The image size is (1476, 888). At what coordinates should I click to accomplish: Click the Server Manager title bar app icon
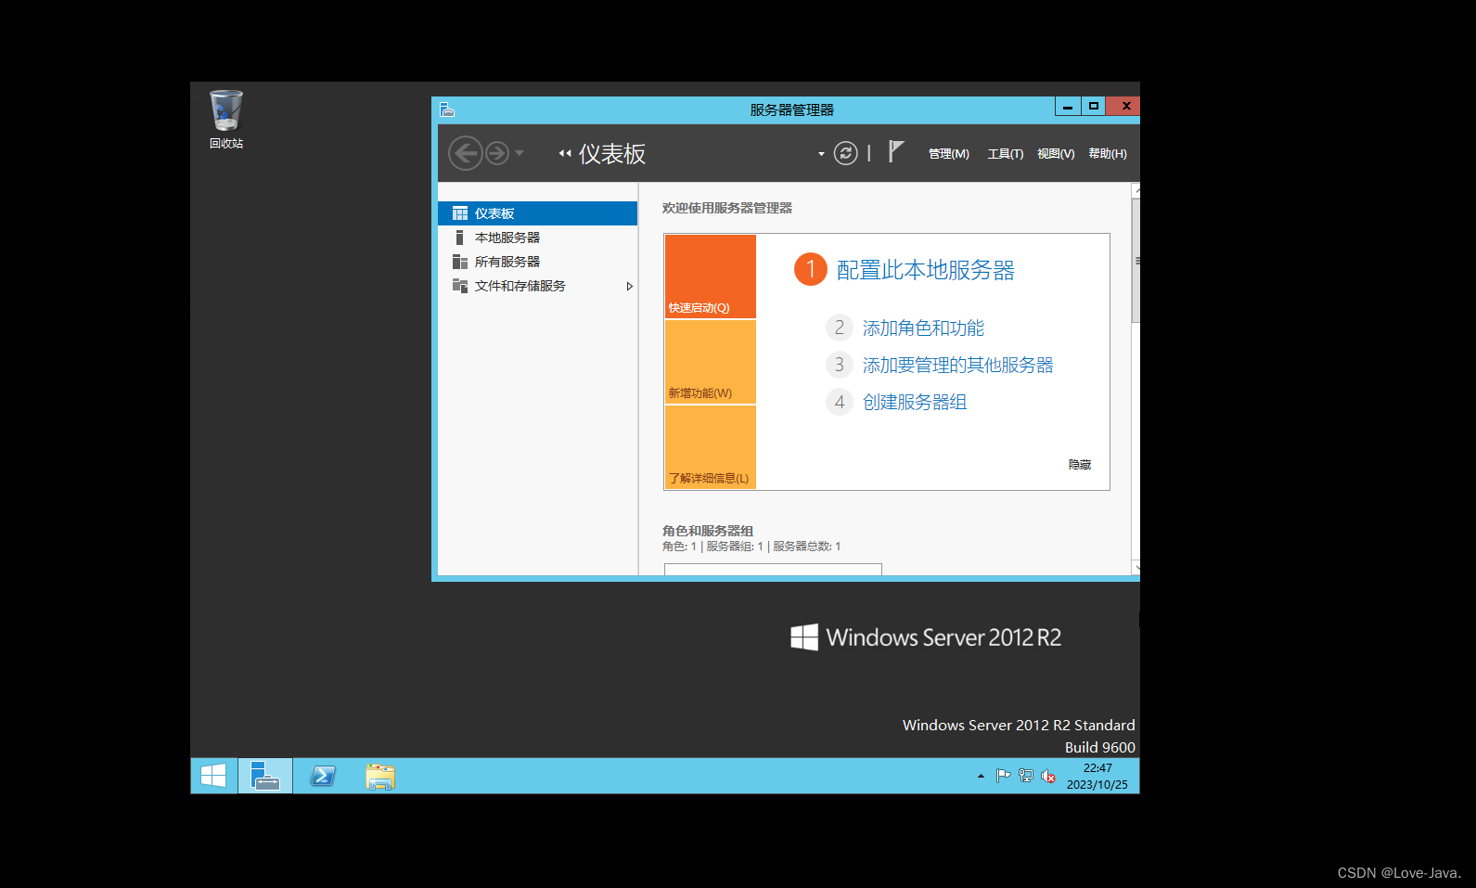447,109
